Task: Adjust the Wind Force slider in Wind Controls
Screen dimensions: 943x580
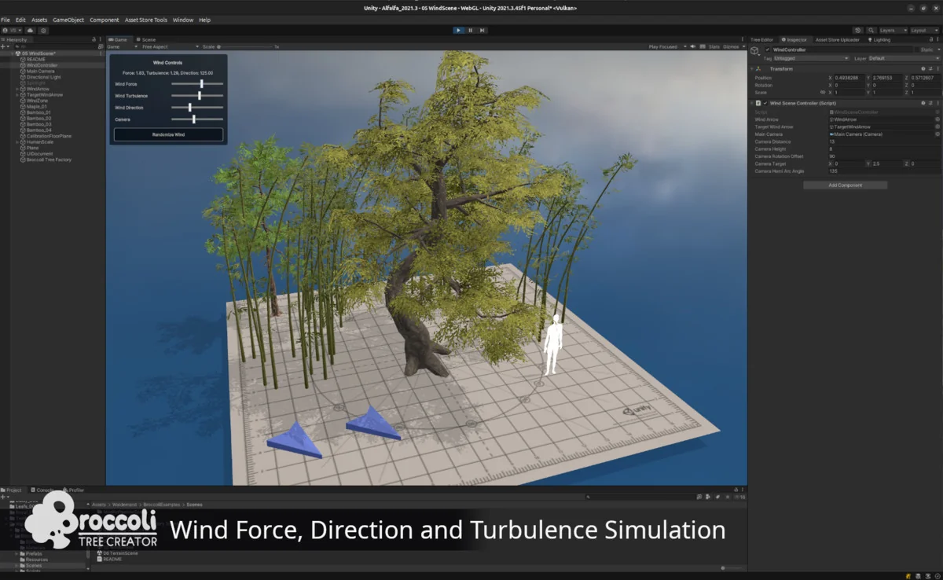Action: click(x=200, y=83)
